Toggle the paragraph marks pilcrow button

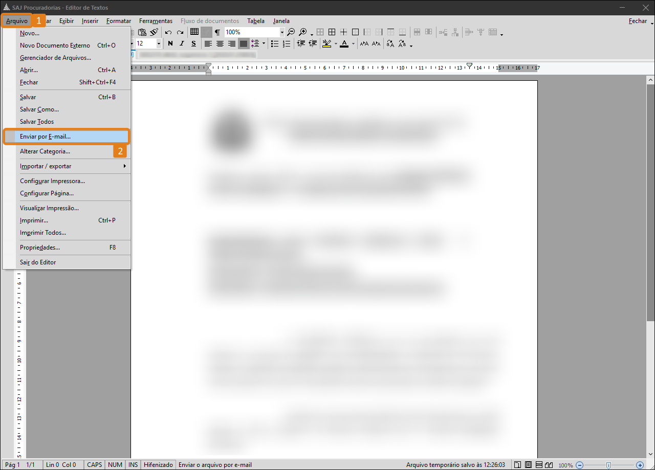[x=217, y=32]
